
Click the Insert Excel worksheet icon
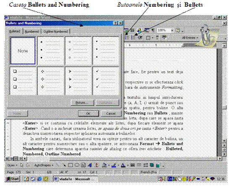coord(126,30)
